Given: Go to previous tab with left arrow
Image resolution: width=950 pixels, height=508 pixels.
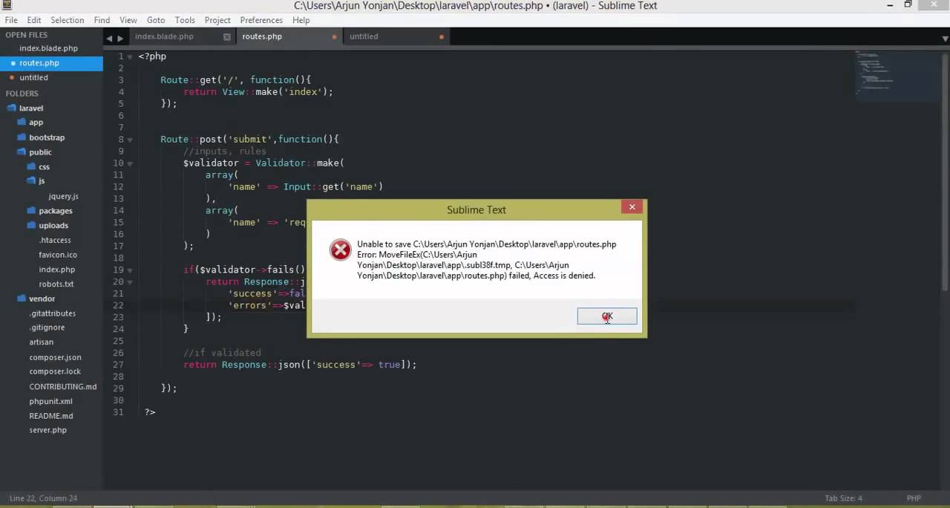Looking at the screenshot, I should (109, 38).
